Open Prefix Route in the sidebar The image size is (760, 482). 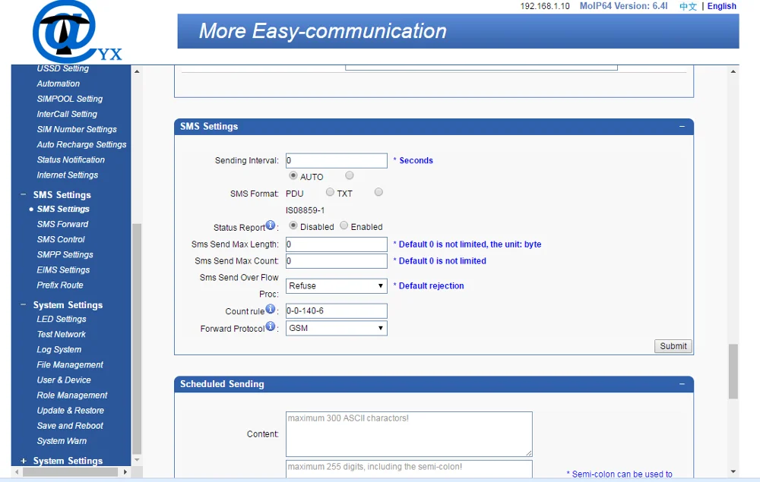(x=59, y=285)
